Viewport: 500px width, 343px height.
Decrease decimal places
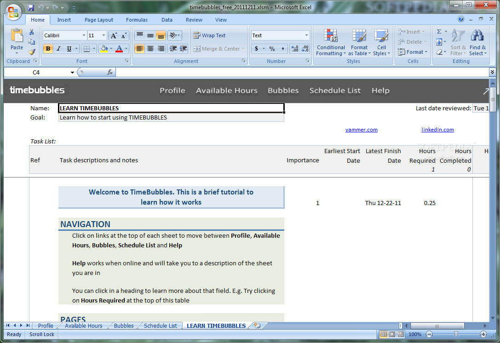[305, 49]
